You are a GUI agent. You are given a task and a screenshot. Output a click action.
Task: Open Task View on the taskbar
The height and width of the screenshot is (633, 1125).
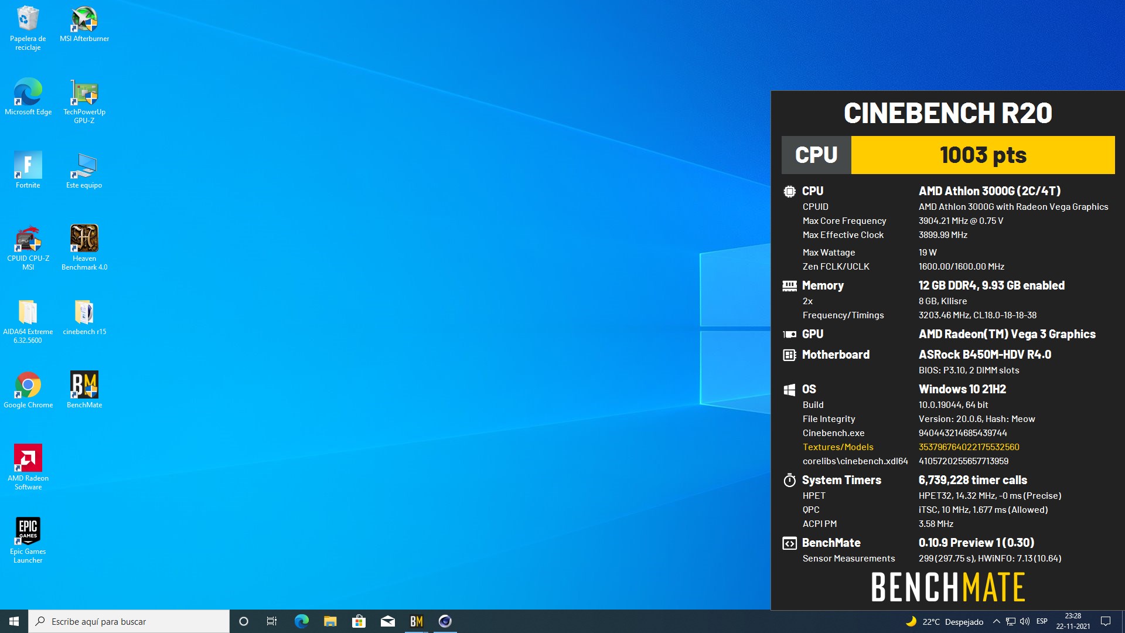click(272, 621)
